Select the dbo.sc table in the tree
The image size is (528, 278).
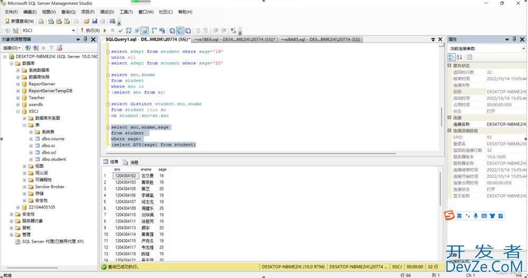point(49,146)
